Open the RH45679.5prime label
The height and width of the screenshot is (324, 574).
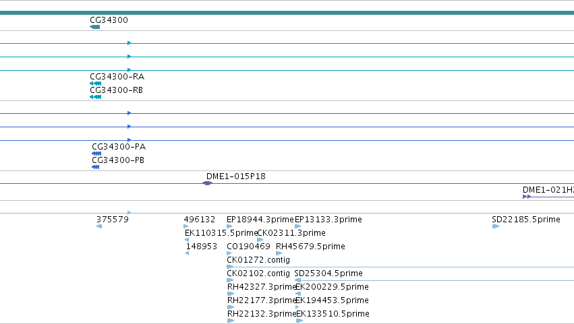[x=310, y=247]
